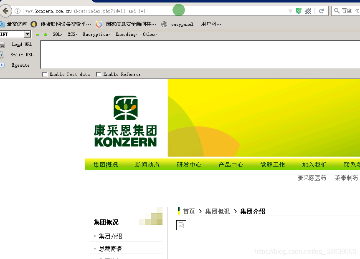Screen dimensions: 360x259
Task: Expand the INT combo box in HackBar
Action: 27,34
